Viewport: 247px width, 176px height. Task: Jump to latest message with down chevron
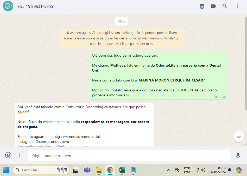pyautogui.click(x=239, y=137)
